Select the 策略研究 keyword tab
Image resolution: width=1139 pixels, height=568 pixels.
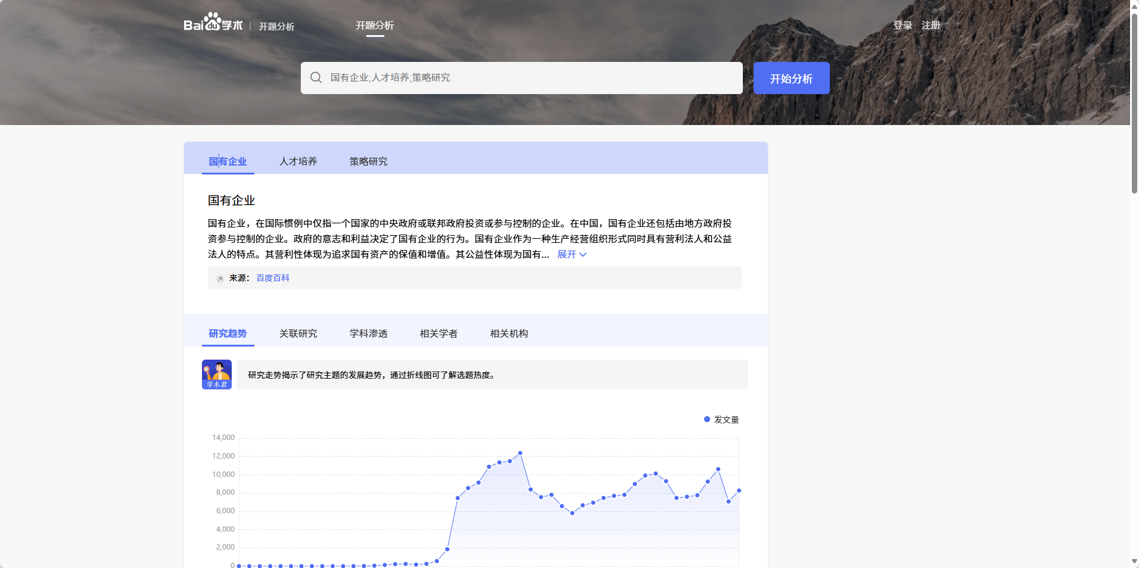pyautogui.click(x=369, y=161)
